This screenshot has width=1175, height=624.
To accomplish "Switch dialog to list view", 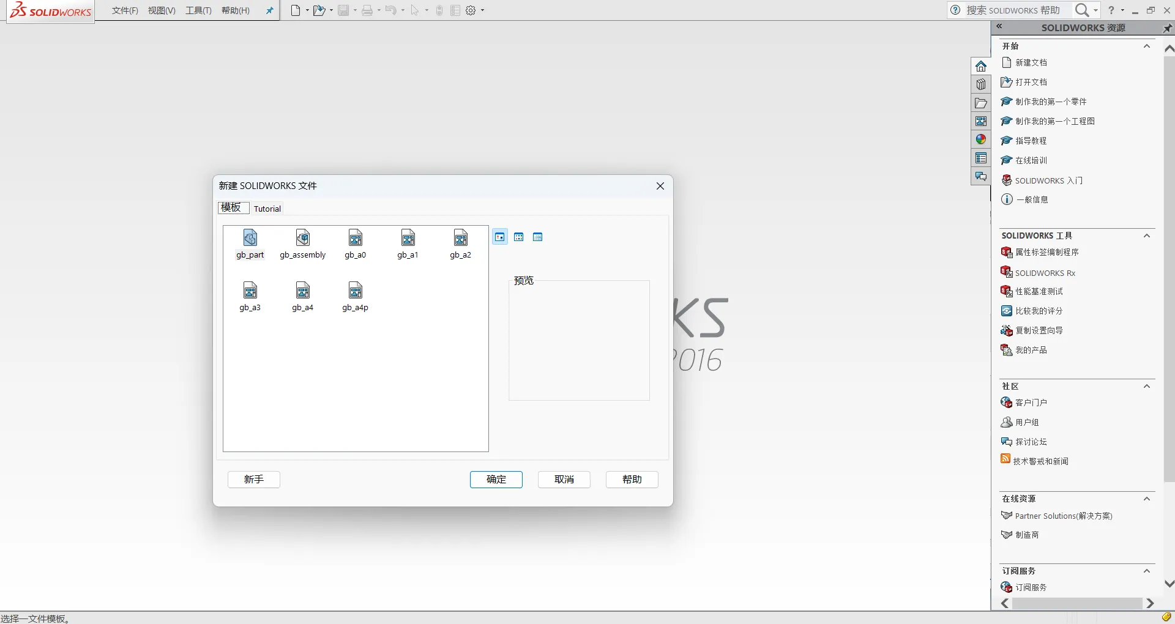I will click(519, 237).
